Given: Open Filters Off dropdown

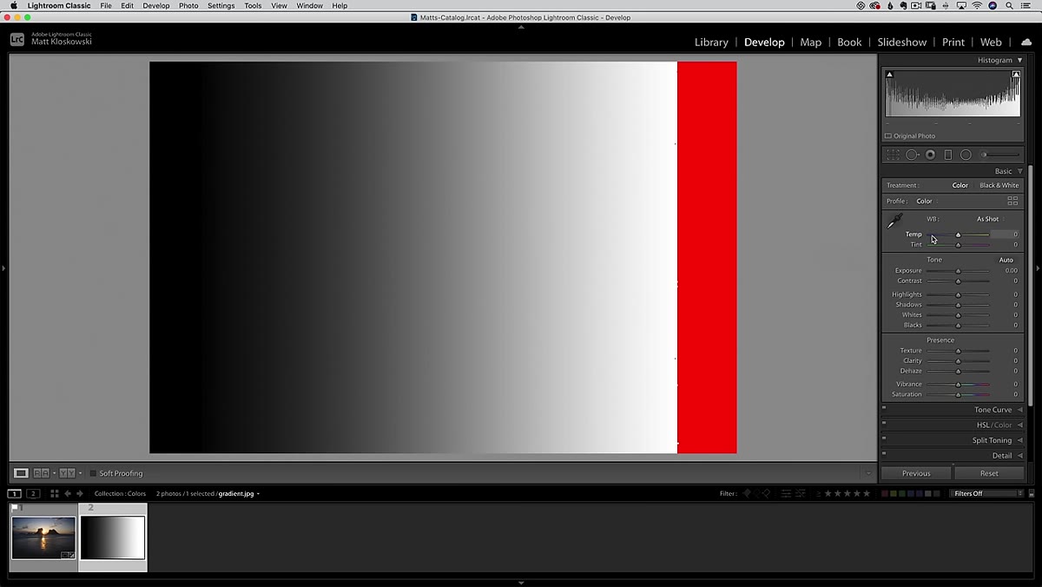Looking at the screenshot, I should [987, 493].
